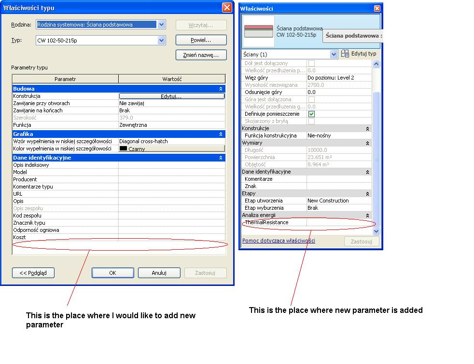Open the Rodzina dropdown list
474x364 pixels.
pyautogui.click(x=161, y=25)
